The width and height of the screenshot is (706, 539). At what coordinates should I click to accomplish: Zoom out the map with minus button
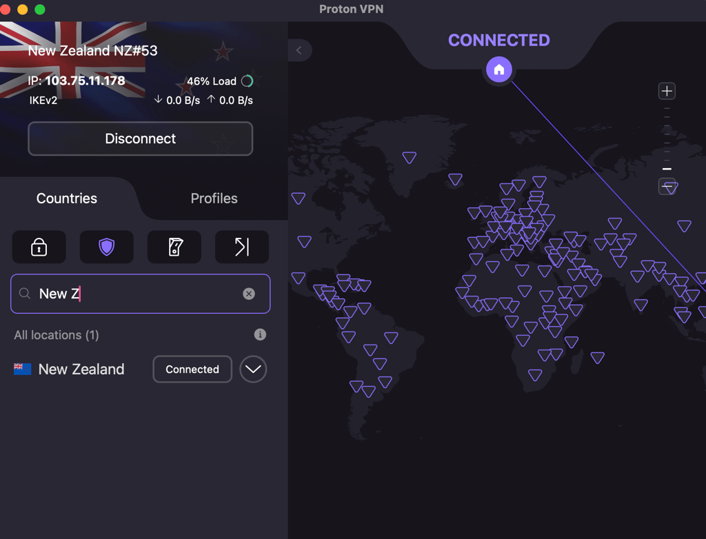tap(667, 186)
